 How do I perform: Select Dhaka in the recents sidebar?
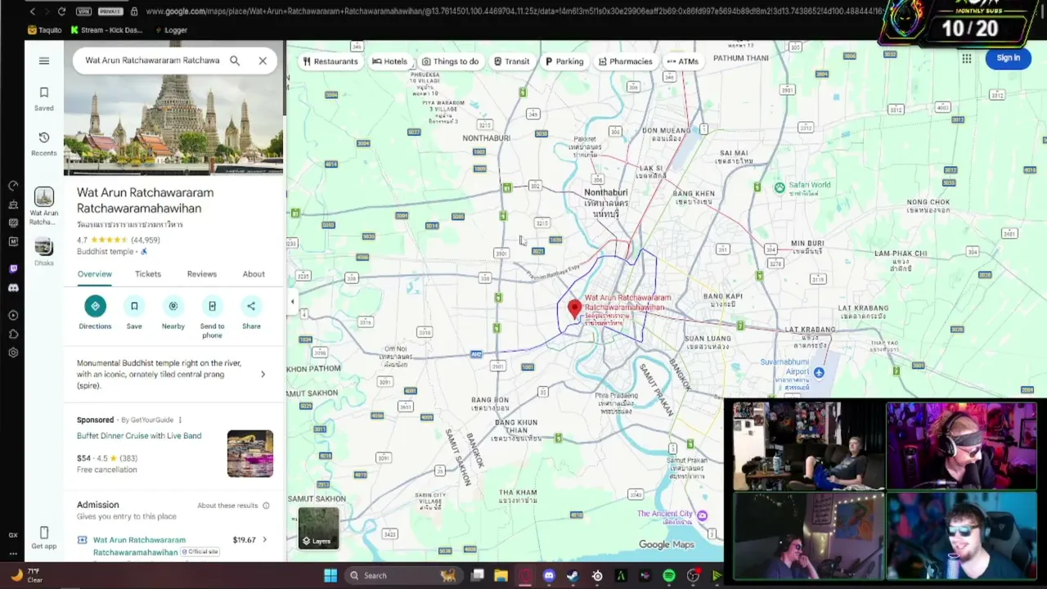tap(44, 252)
